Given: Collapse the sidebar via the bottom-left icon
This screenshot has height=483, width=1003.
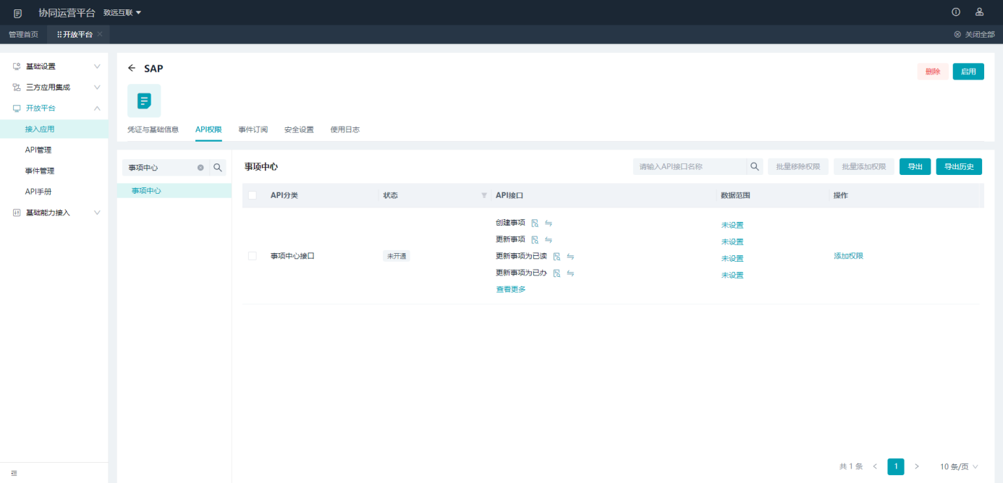Looking at the screenshot, I should tap(14, 473).
